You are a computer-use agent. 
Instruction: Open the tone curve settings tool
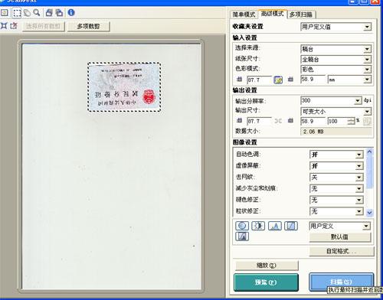291,226
